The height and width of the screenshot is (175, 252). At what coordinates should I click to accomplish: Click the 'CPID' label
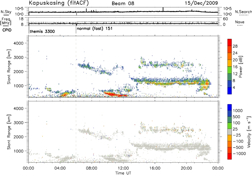[x=7, y=30]
